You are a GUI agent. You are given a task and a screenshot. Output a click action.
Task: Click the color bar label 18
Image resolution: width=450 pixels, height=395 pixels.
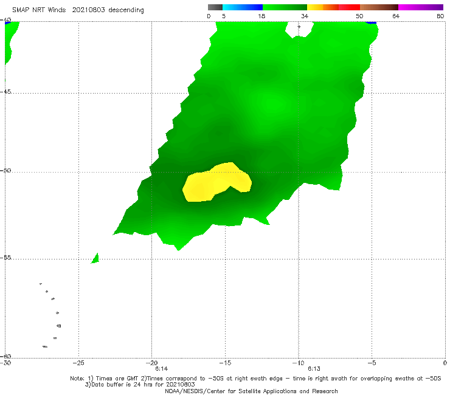point(261,16)
